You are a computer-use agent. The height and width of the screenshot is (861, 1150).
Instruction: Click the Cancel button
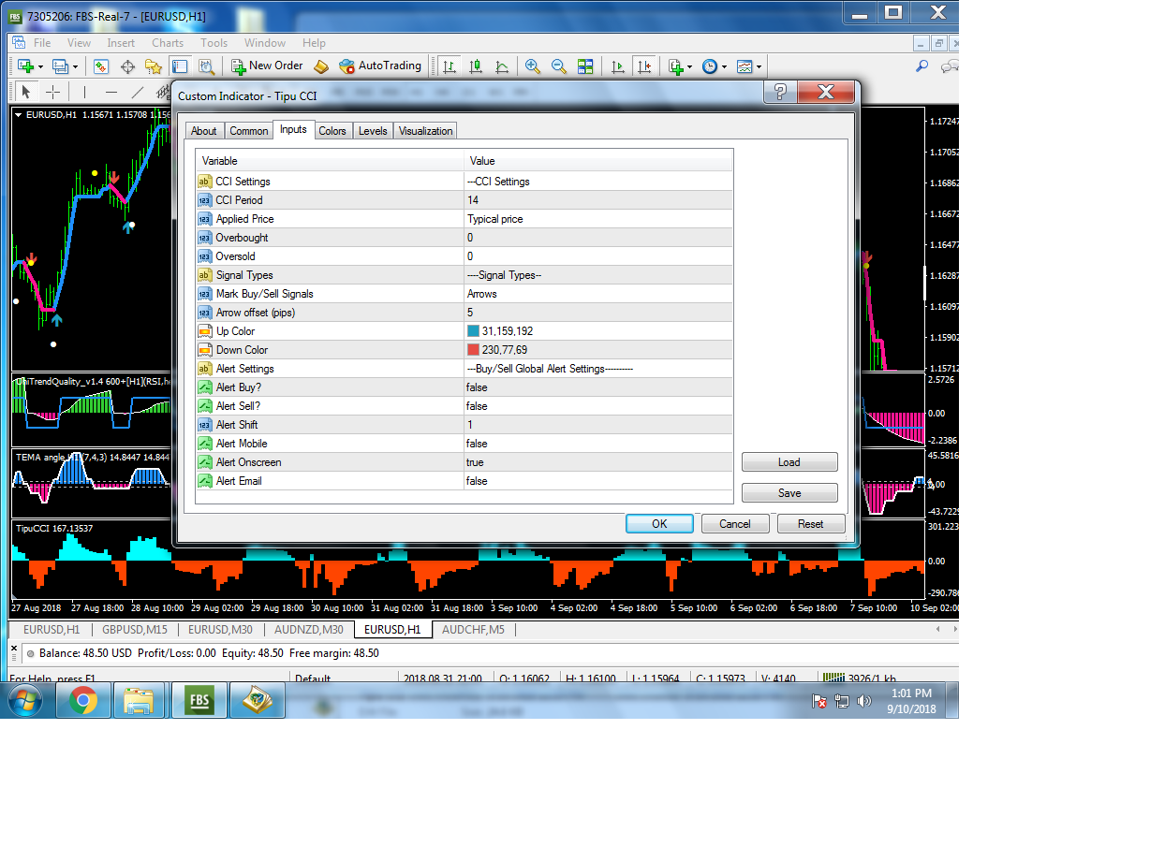point(735,524)
